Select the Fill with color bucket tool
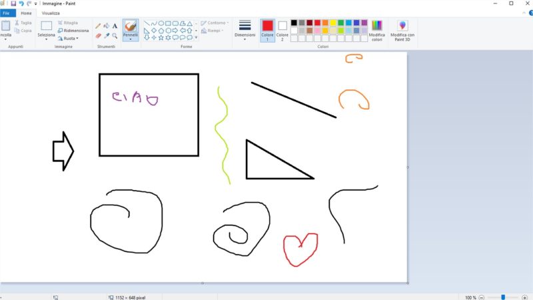 pyautogui.click(x=107, y=26)
